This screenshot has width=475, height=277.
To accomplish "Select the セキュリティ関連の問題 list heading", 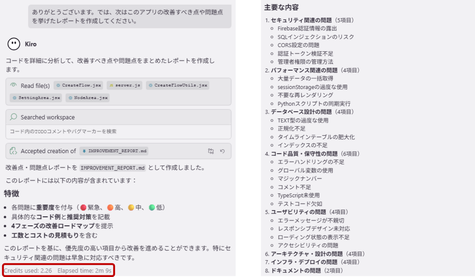I will point(302,20).
